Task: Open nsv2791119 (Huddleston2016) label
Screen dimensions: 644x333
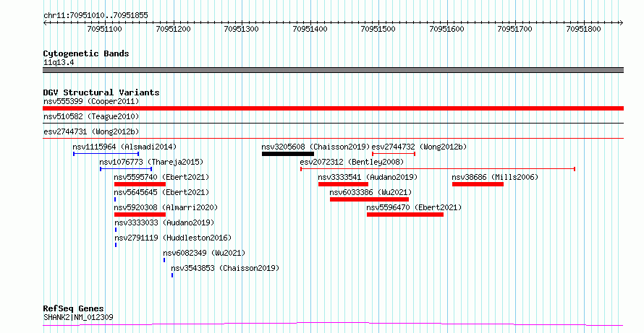Action: (173, 238)
